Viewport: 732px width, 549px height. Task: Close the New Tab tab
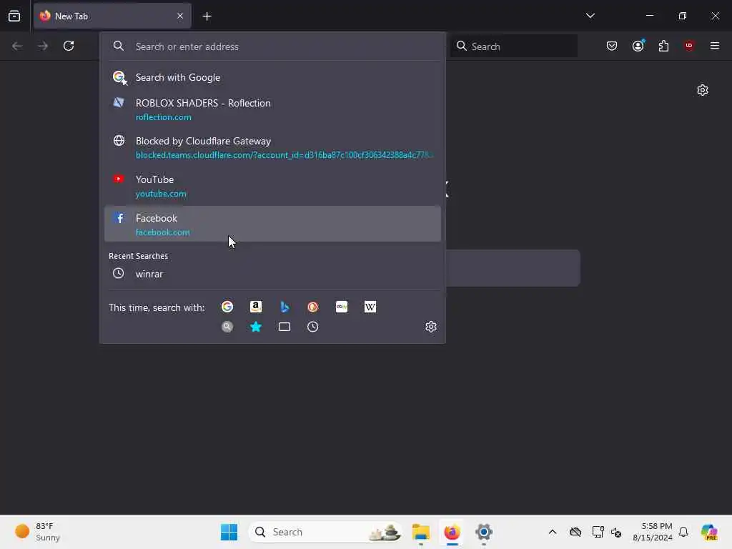(180, 16)
